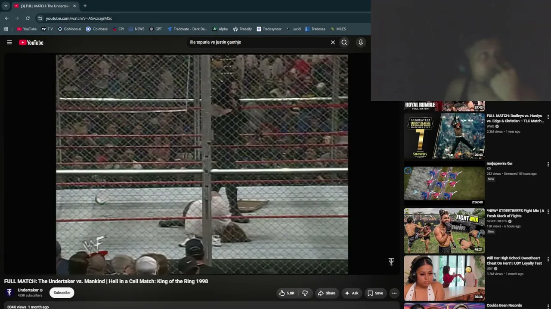Open the Alpha bookmark
The width and height of the screenshot is (551, 309).
[x=220, y=29]
